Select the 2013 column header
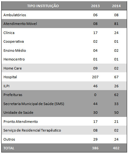Viewport: 128px width, 154px height. coord(95,6)
